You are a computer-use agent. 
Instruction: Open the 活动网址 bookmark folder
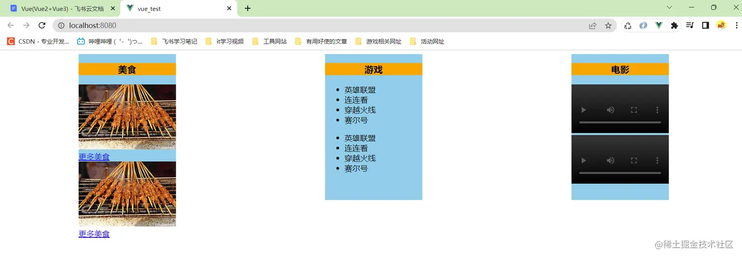point(427,42)
